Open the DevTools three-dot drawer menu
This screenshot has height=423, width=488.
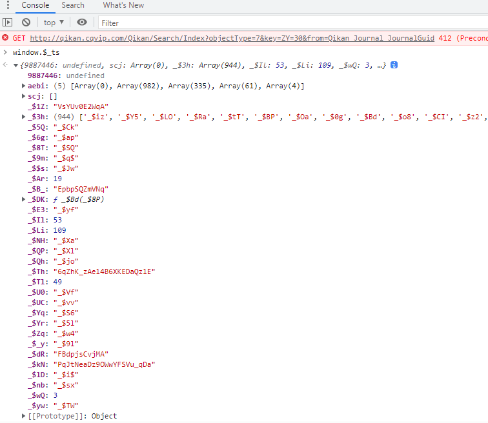click(x=8, y=5)
